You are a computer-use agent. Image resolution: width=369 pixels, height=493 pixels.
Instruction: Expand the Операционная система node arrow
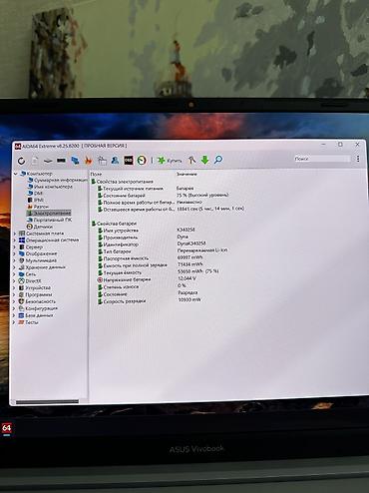(x=14, y=241)
